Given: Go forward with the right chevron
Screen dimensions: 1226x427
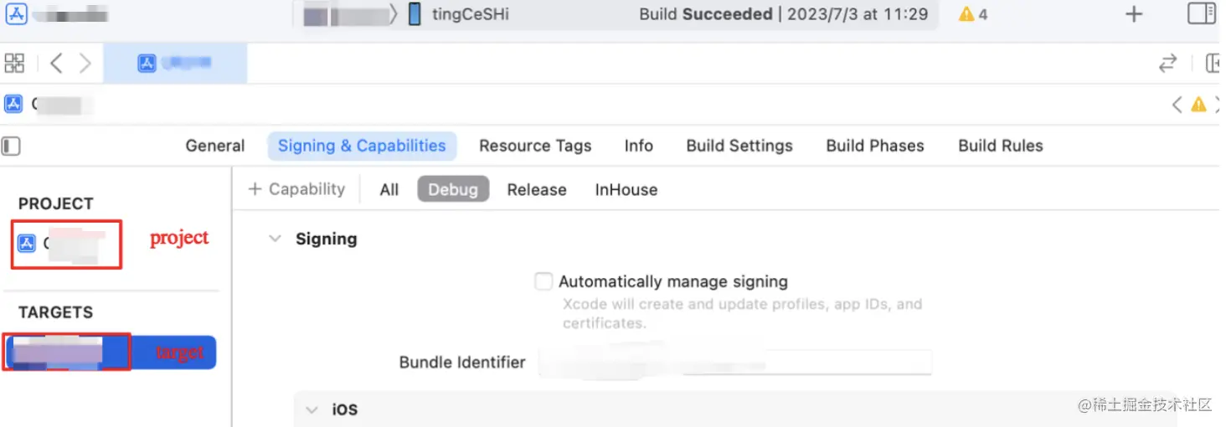Looking at the screenshot, I should 85,64.
